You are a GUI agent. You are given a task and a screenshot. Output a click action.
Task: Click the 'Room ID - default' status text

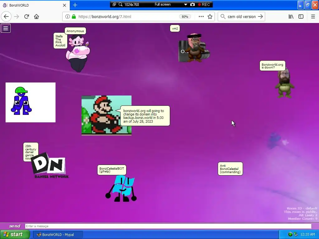point(302,208)
